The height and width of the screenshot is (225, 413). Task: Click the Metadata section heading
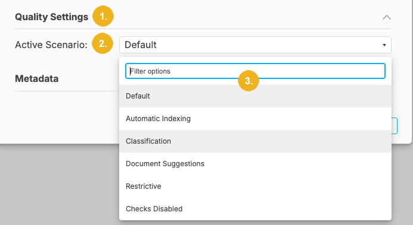[36, 79]
